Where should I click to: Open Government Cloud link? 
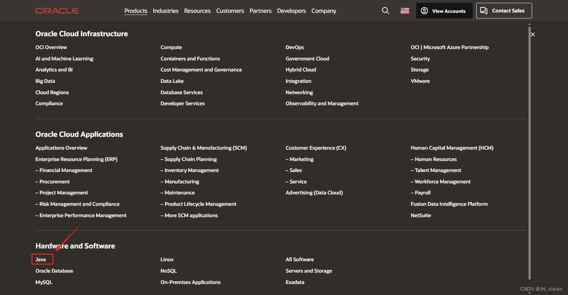(307, 59)
